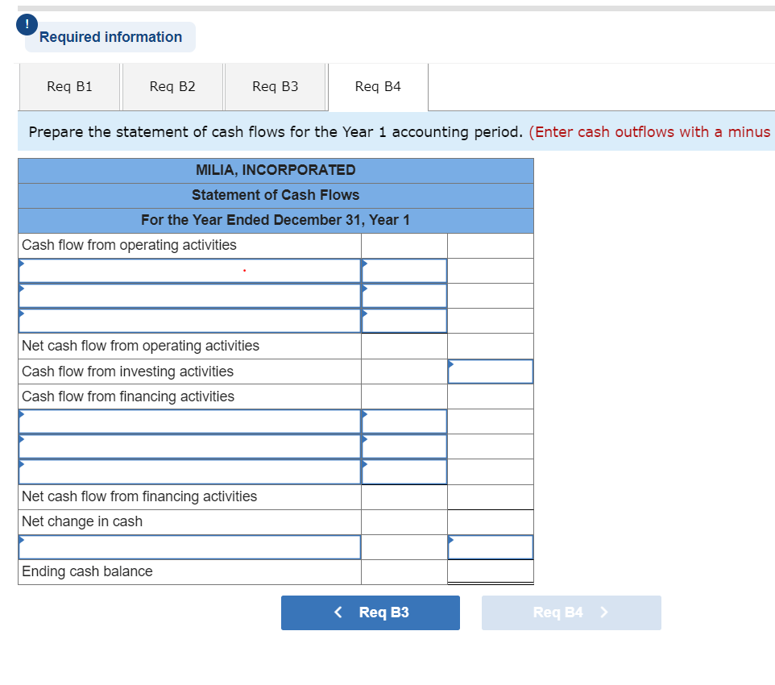Click the blue exclamation alert icon
This screenshot has height=685, width=775.
(27, 24)
